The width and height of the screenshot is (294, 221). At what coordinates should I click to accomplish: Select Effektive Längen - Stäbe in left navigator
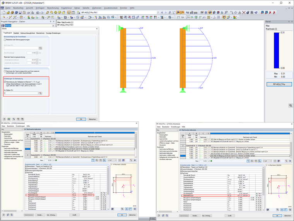pyautogui.click(x=12, y=142)
